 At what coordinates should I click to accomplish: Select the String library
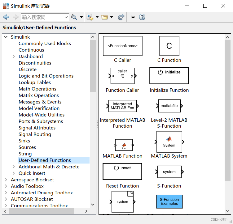(25, 154)
